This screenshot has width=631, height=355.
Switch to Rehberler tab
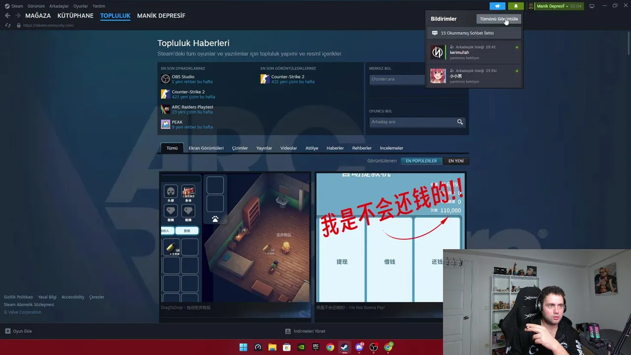pyautogui.click(x=362, y=148)
